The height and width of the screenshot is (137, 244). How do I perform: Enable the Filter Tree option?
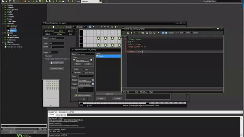tap(38, 129)
